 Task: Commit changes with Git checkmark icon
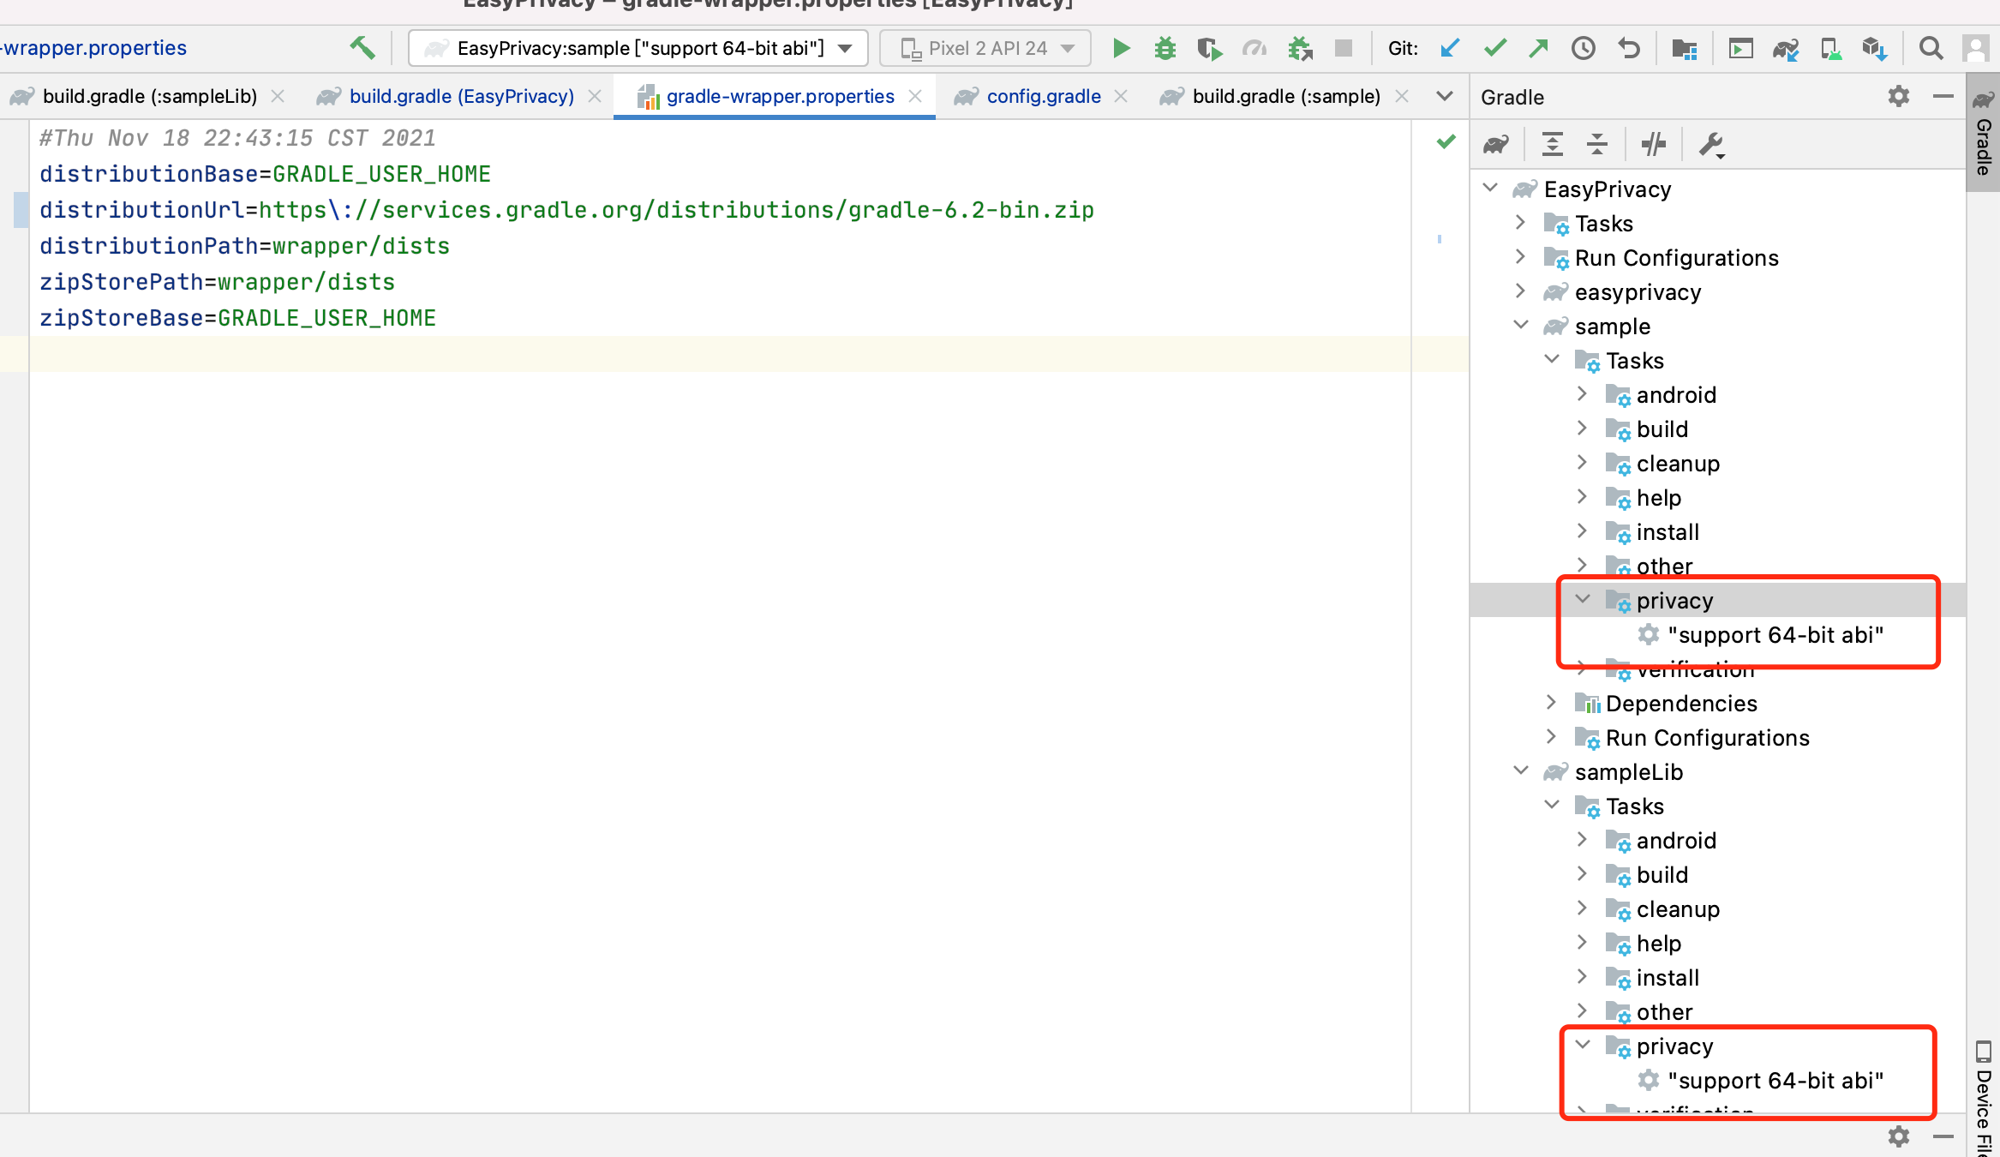click(1494, 48)
